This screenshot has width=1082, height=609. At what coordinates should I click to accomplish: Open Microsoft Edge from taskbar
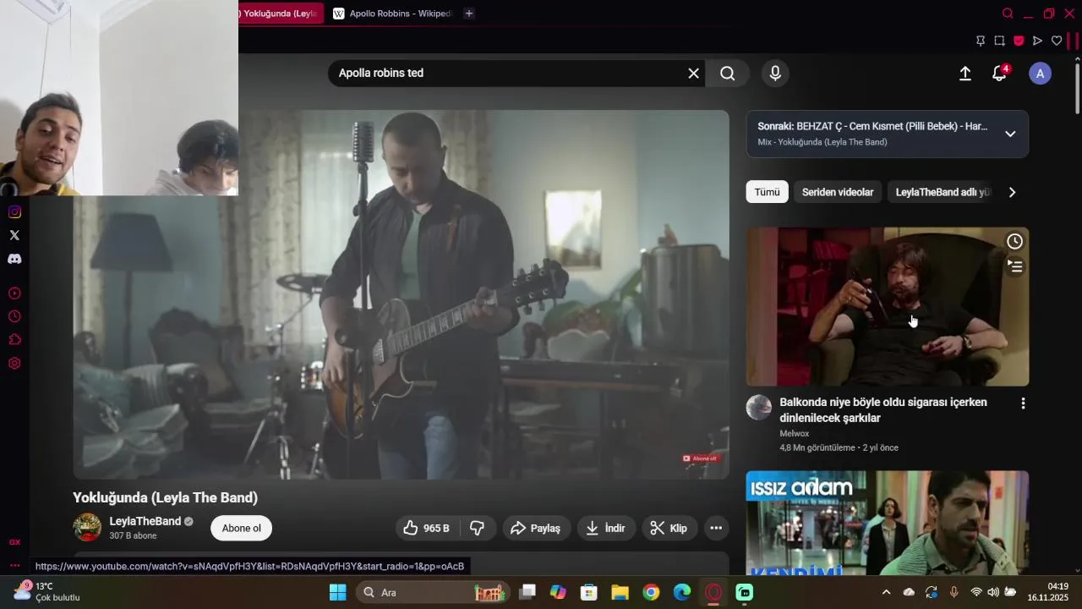point(682,592)
